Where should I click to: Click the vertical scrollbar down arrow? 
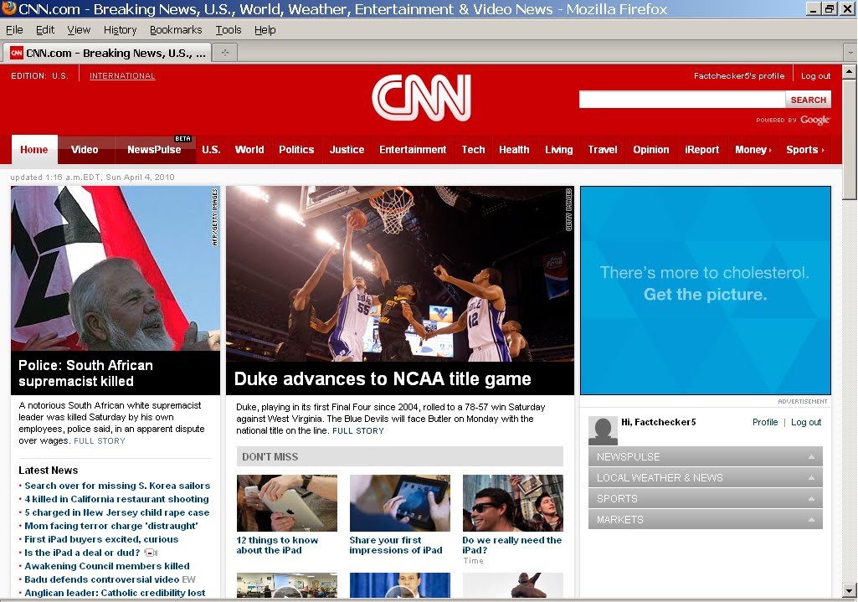coord(850,591)
